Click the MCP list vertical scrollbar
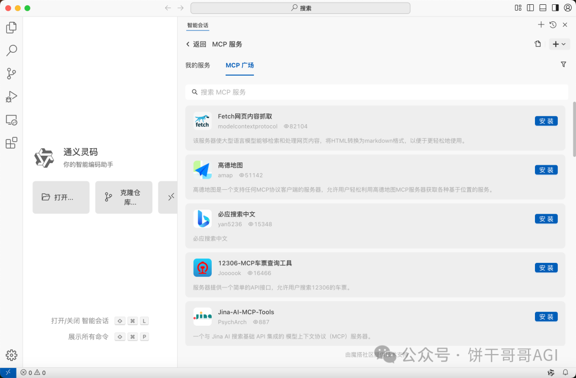The width and height of the screenshot is (576, 378). coord(574,130)
